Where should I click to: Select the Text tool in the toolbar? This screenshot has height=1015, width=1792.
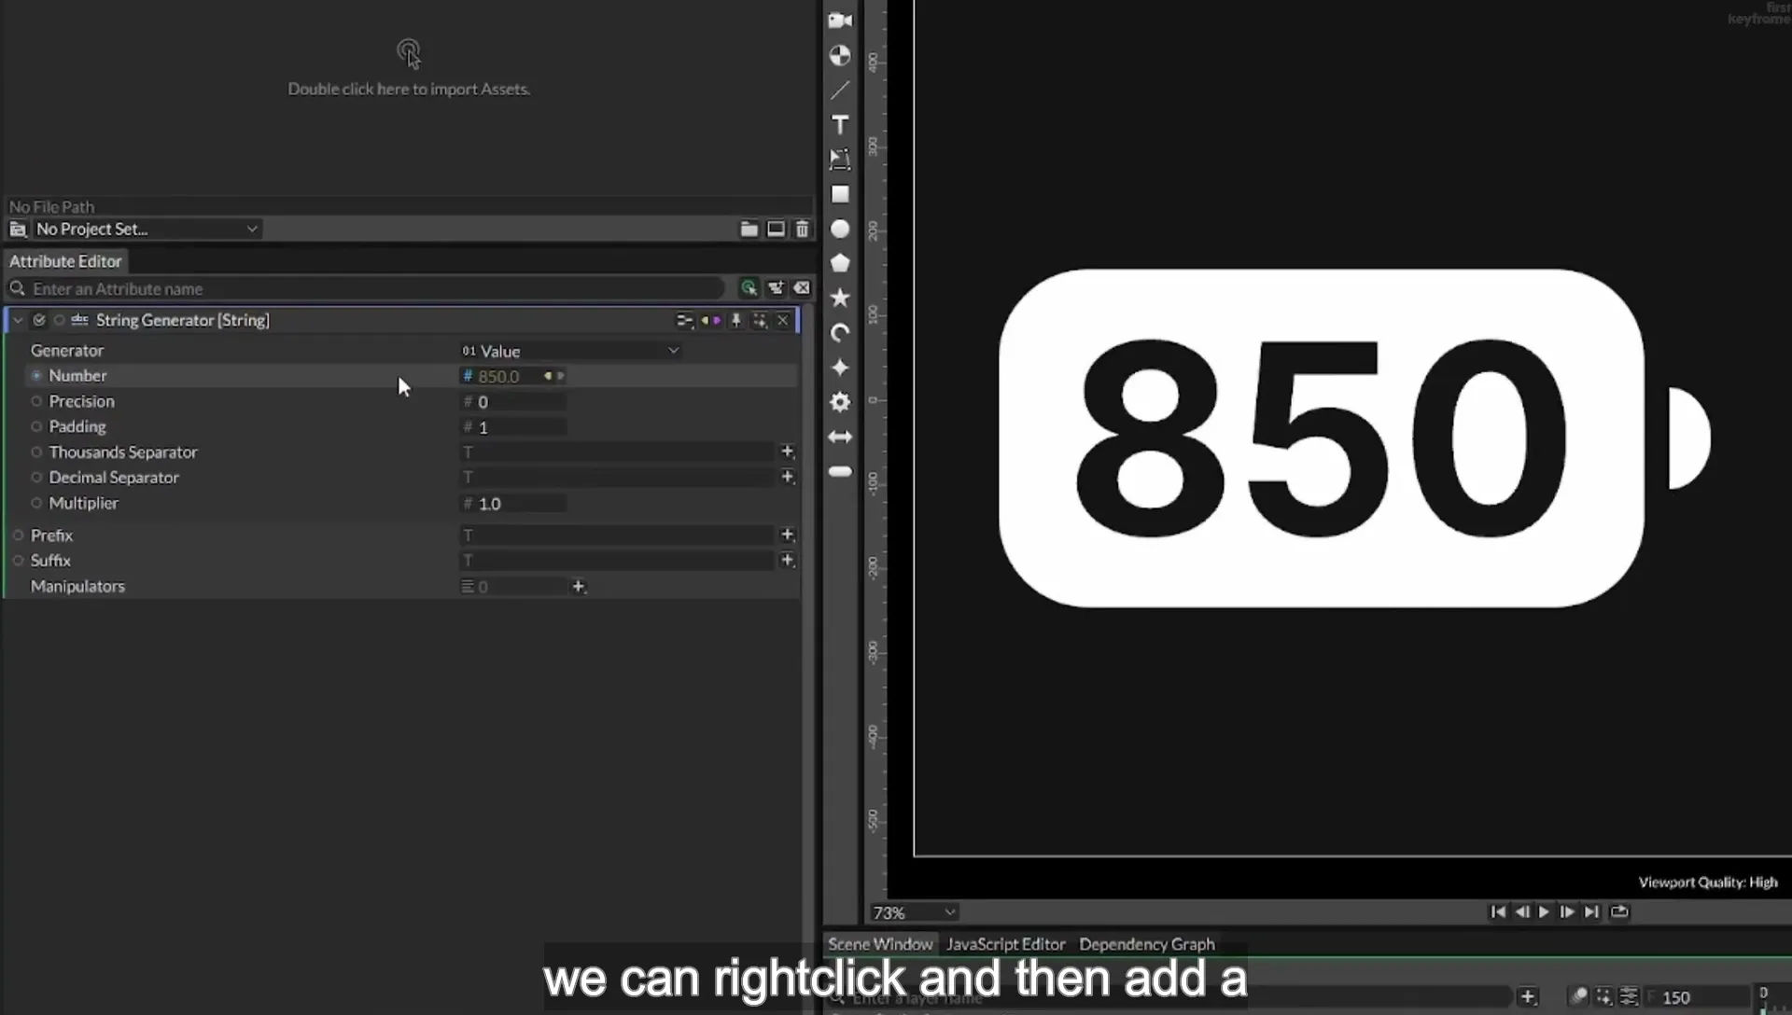pos(840,125)
